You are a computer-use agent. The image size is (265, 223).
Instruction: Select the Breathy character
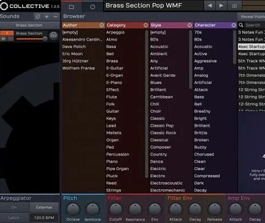tap(202, 111)
